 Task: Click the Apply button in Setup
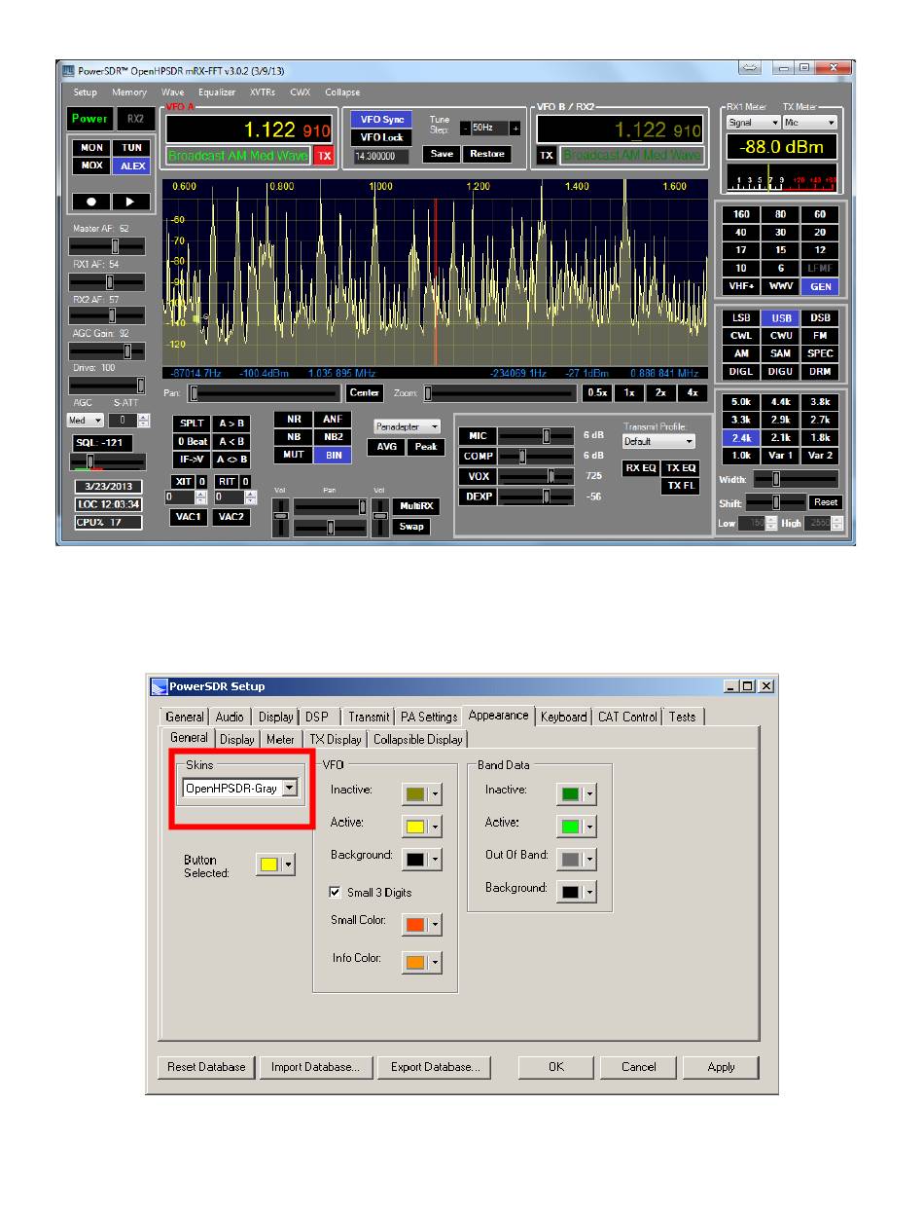pyautogui.click(x=721, y=1067)
